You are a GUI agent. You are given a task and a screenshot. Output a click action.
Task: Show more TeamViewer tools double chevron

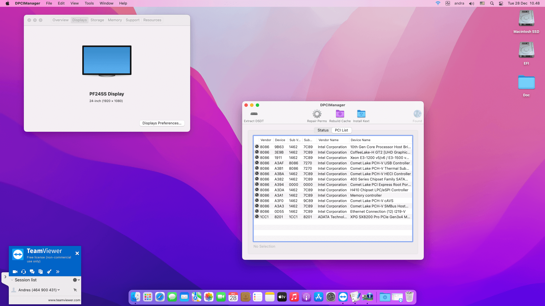click(58, 272)
